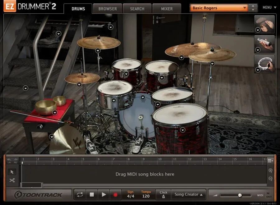Screen dimensions: 280x205
Task: Zoom in on the timeline with the magnifier icon
Action: 270,171
